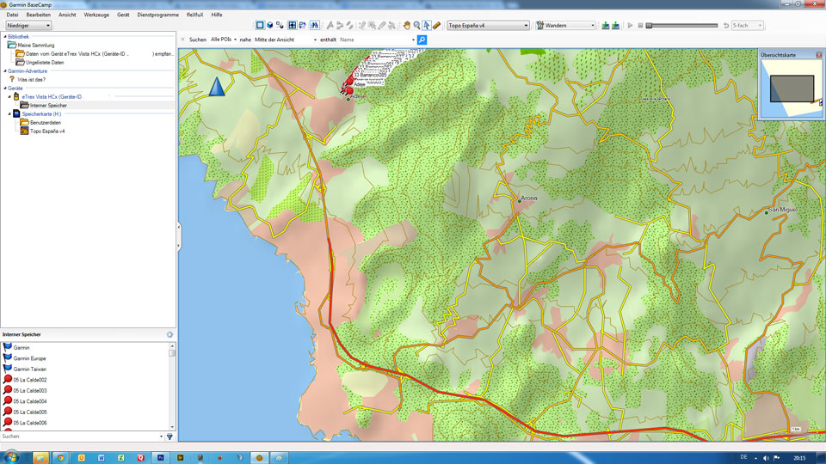This screenshot has width=826, height=464.
Task: Click the filter funnel icon
Action: [x=170, y=437]
